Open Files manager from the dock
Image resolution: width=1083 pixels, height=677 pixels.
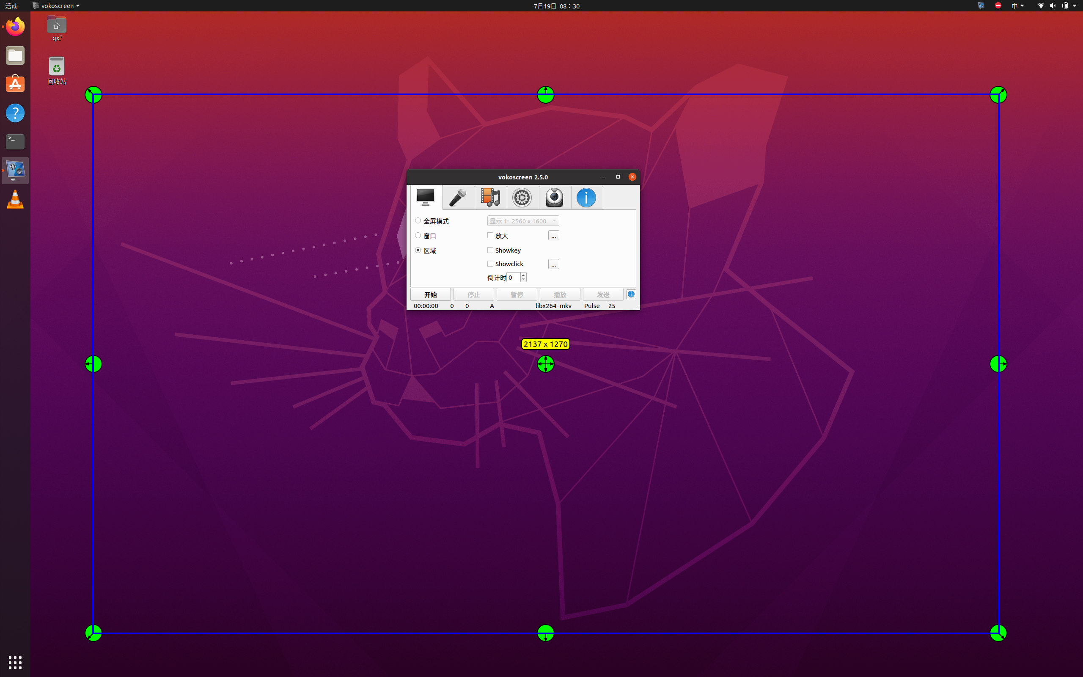15,55
